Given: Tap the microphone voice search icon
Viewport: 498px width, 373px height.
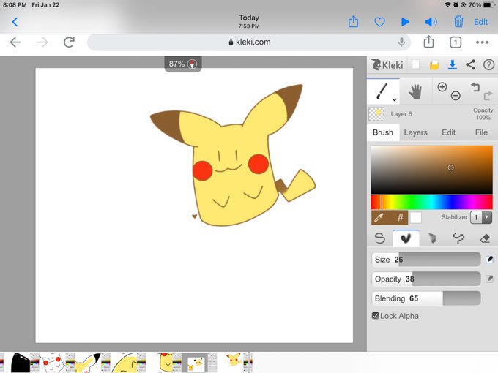Looking at the screenshot, I should [x=401, y=42].
